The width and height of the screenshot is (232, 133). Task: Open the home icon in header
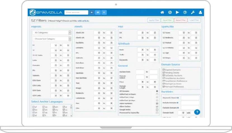point(162,12)
